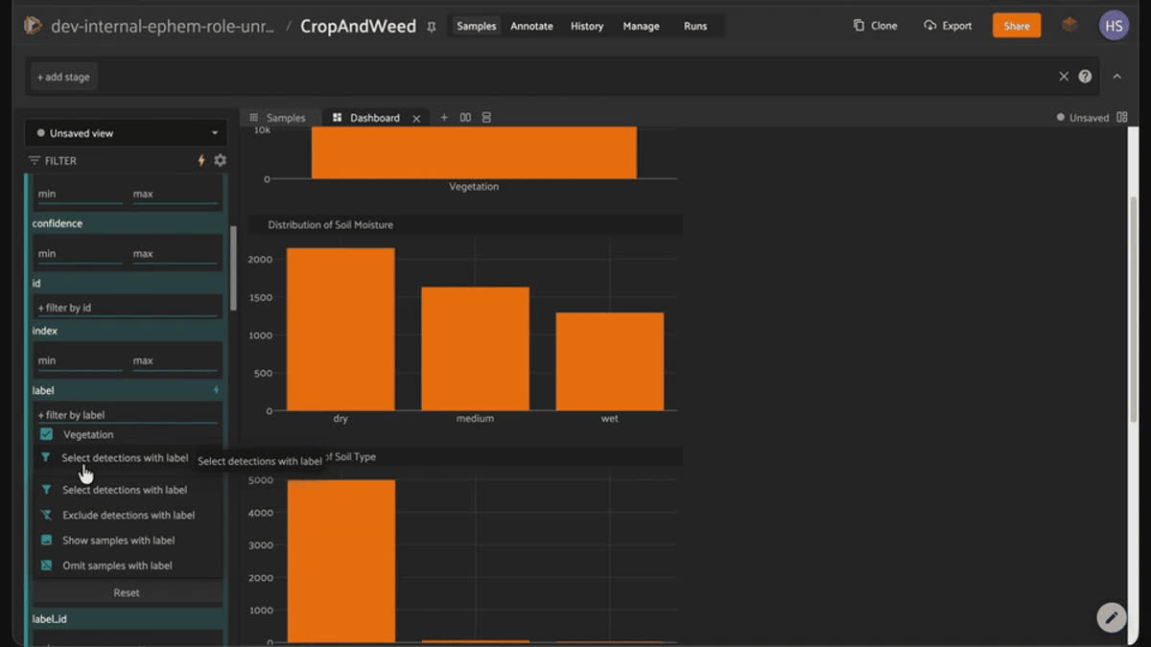Click the lightning icon in FILTER header
The height and width of the screenshot is (647, 1151).
201,160
